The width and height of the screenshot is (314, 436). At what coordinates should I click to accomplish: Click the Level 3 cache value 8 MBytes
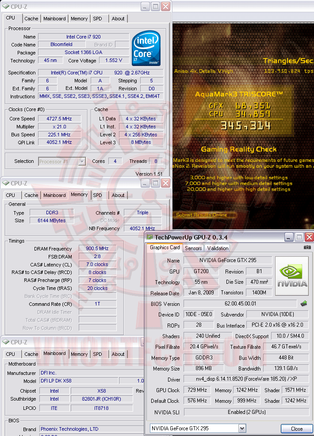coord(141,143)
